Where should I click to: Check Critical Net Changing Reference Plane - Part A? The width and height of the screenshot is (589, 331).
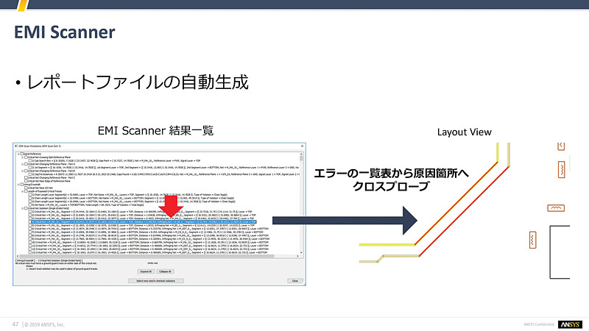click(26, 164)
